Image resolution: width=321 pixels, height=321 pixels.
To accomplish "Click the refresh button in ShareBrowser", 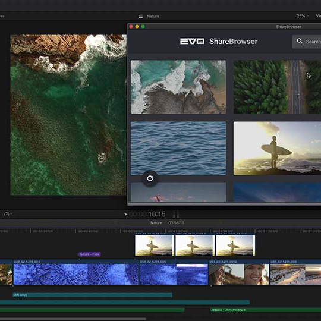I will point(150,178).
